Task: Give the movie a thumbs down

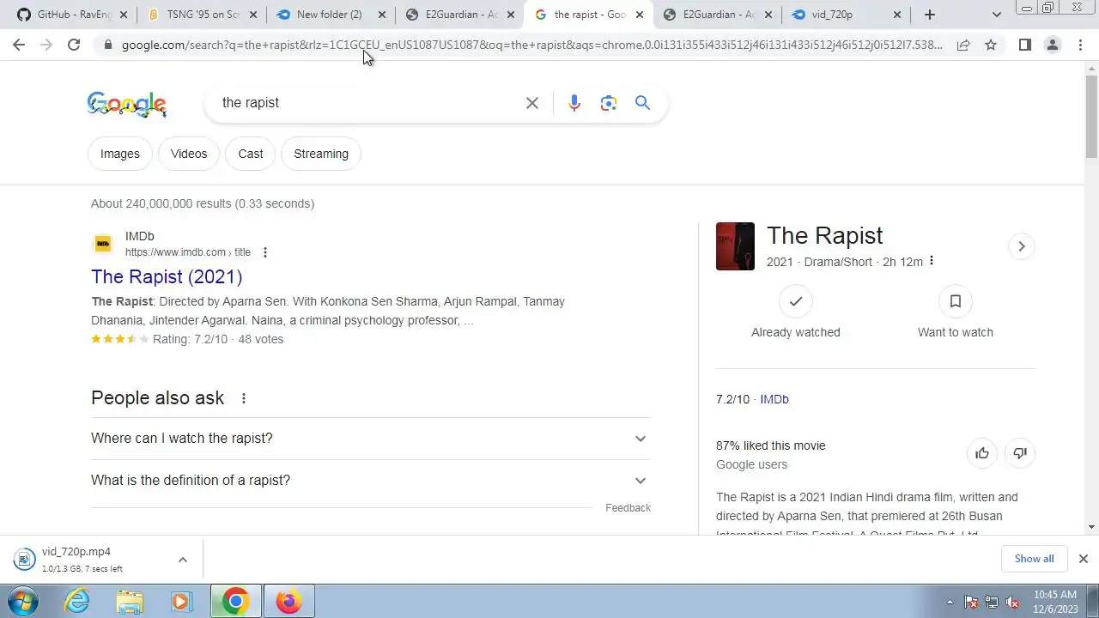Action: click(x=1020, y=453)
